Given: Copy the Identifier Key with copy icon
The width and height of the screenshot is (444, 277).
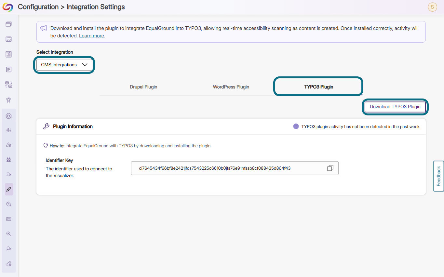Looking at the screenshot, I should [330, 168].
